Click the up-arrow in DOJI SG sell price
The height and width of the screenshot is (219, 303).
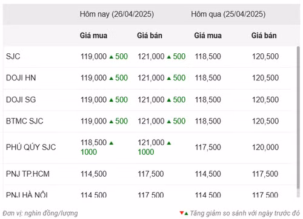pyautogui.click(x=169, y=100)
